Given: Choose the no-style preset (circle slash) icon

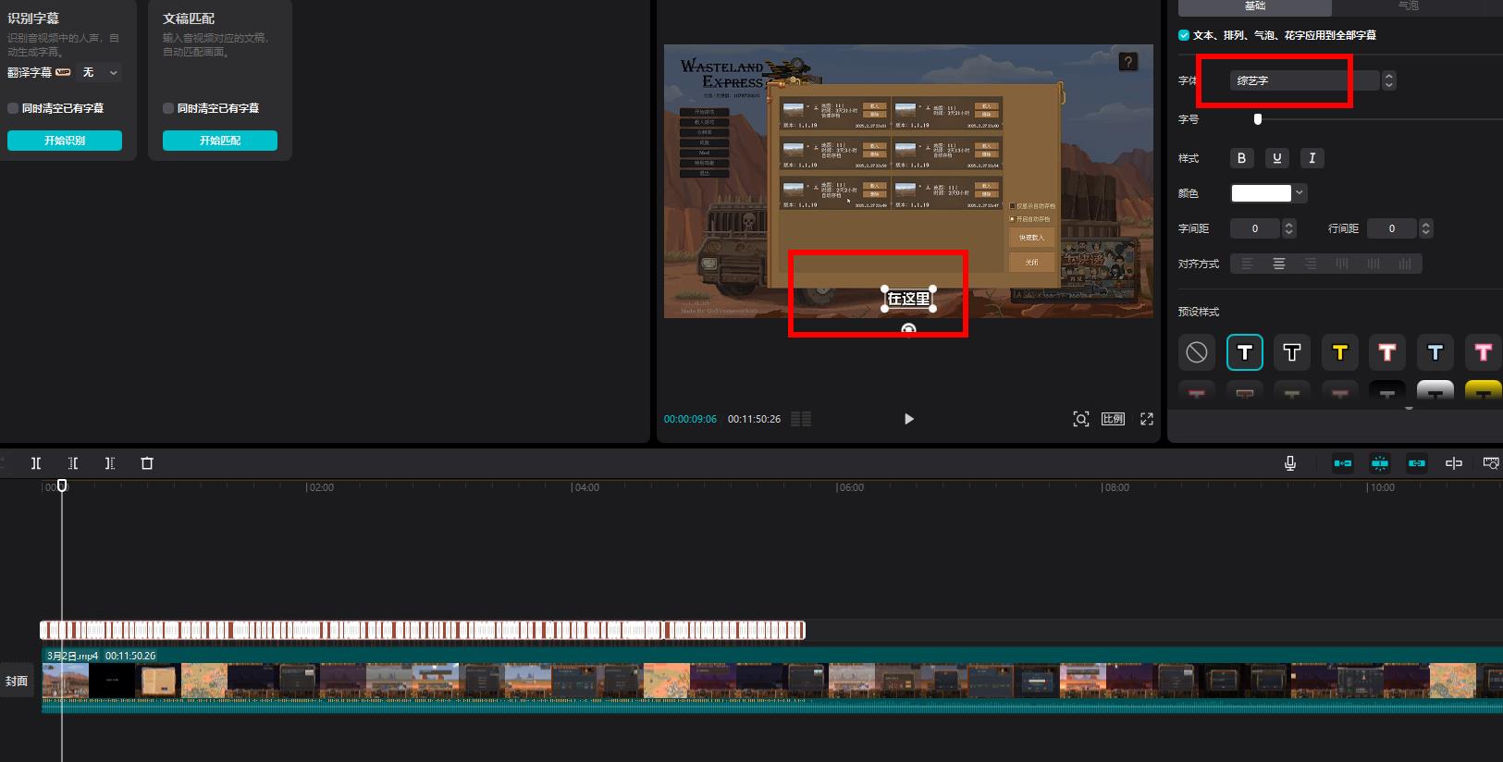Looking at the screenshot, I should click(1197, 352).
